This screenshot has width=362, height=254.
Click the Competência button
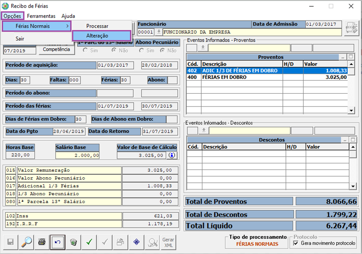point(56,49)
